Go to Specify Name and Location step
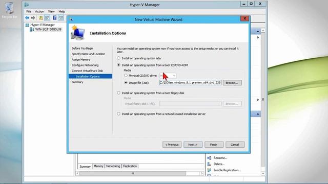The image size is (328, 184). pos(88,54)
